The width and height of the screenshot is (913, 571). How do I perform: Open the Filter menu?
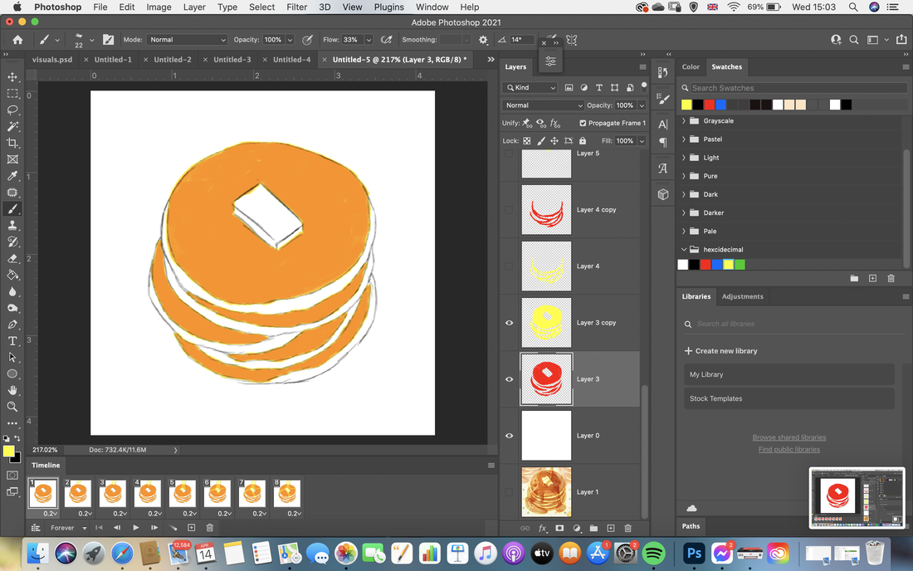296,7
